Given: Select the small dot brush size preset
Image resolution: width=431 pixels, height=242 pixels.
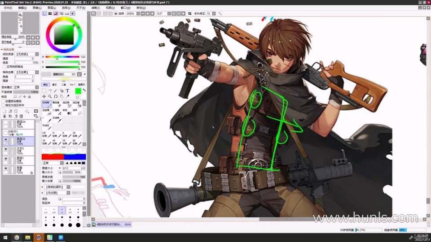Looking at the screenshot, I should coord(62,211).
